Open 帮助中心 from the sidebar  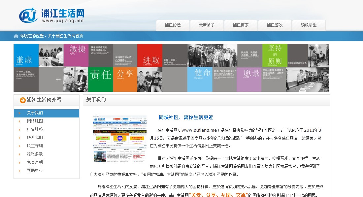pyautogui.click(x=35, y=171)
